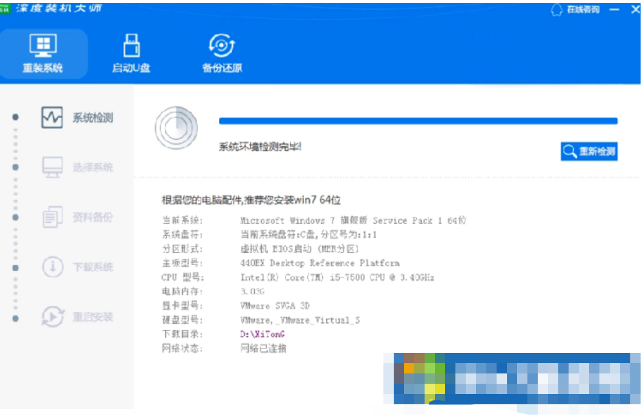Open the 在线咨询 online support link

[583, 10]
